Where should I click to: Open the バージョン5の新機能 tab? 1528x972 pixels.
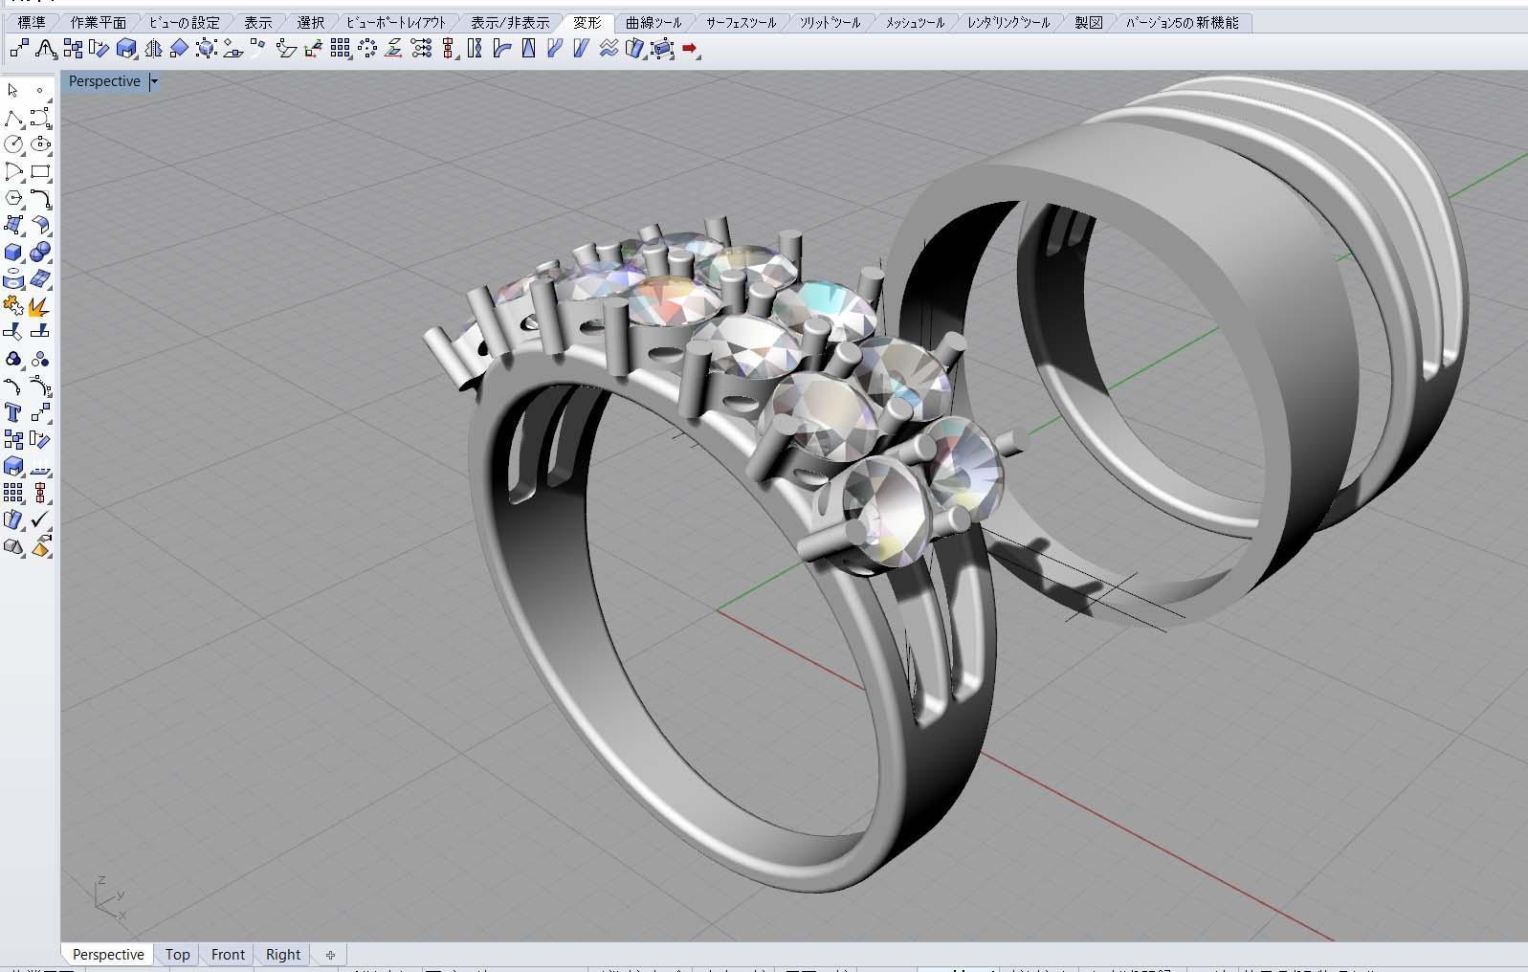click(1182, 22)
